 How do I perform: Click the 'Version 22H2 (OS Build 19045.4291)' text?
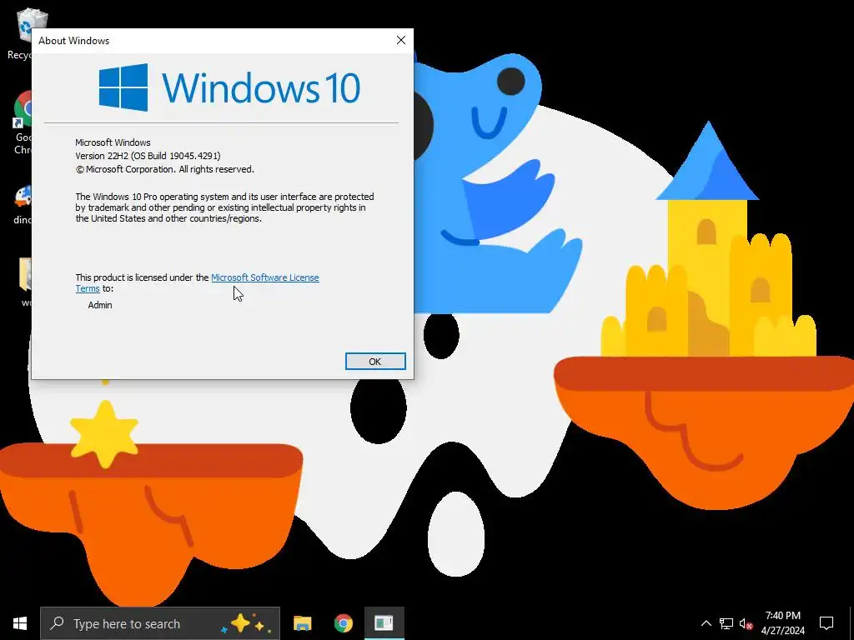(148, 156)
